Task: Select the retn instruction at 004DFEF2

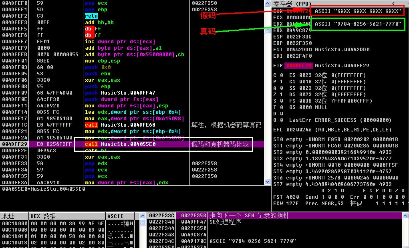Action: click(91, 16)
